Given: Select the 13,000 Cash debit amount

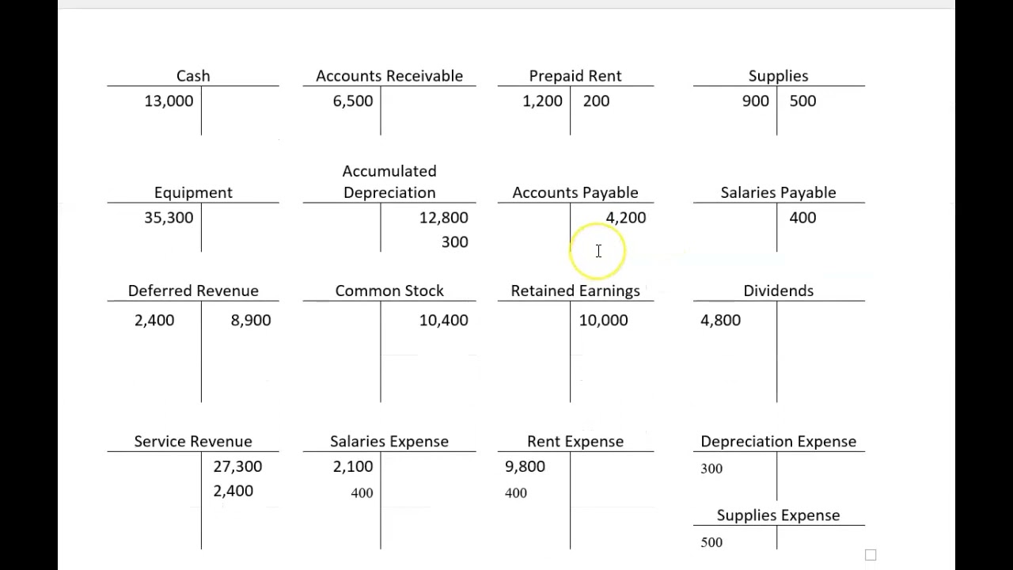Looking at the screenshot, I should pyautogui.click(x=169, y=101).
